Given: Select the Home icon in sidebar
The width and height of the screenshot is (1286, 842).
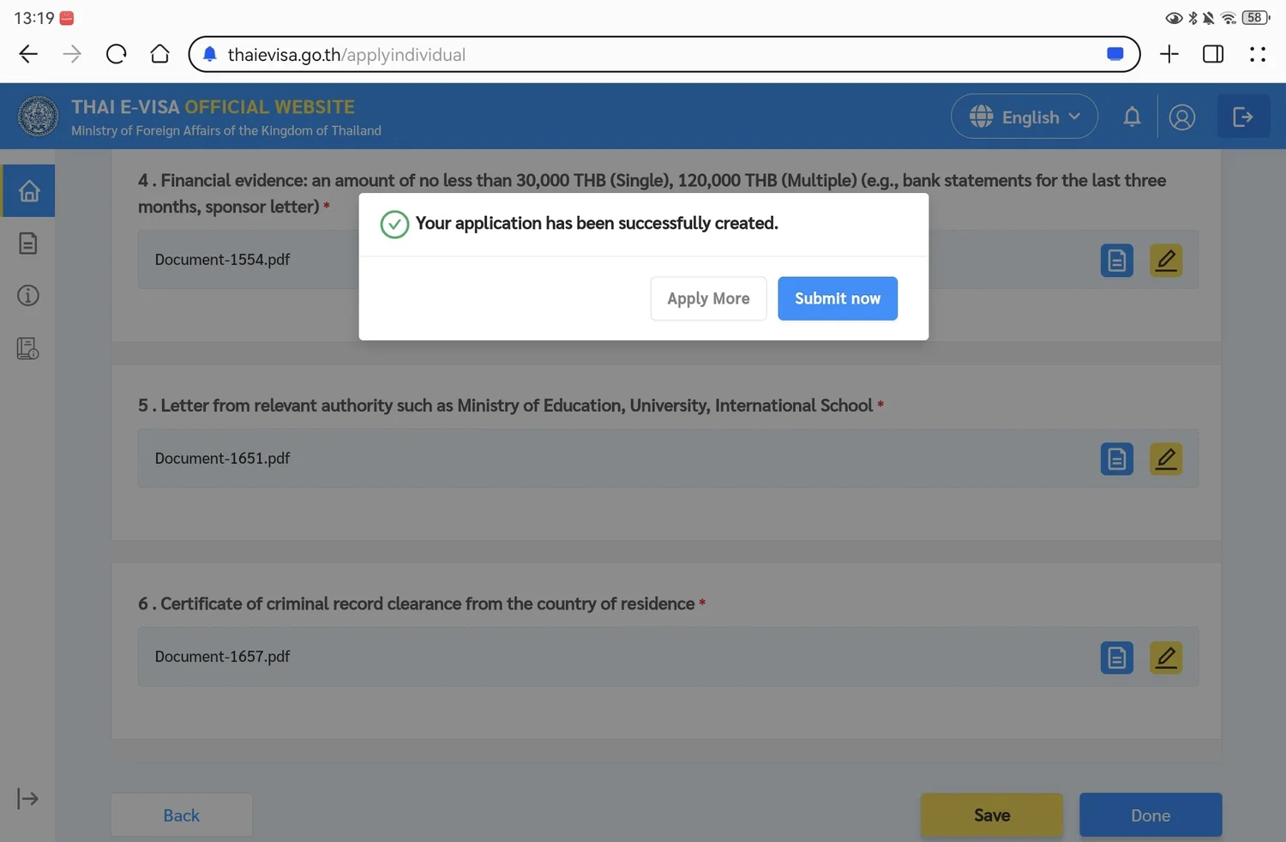Looking at the screenshot, I should 29,190.
